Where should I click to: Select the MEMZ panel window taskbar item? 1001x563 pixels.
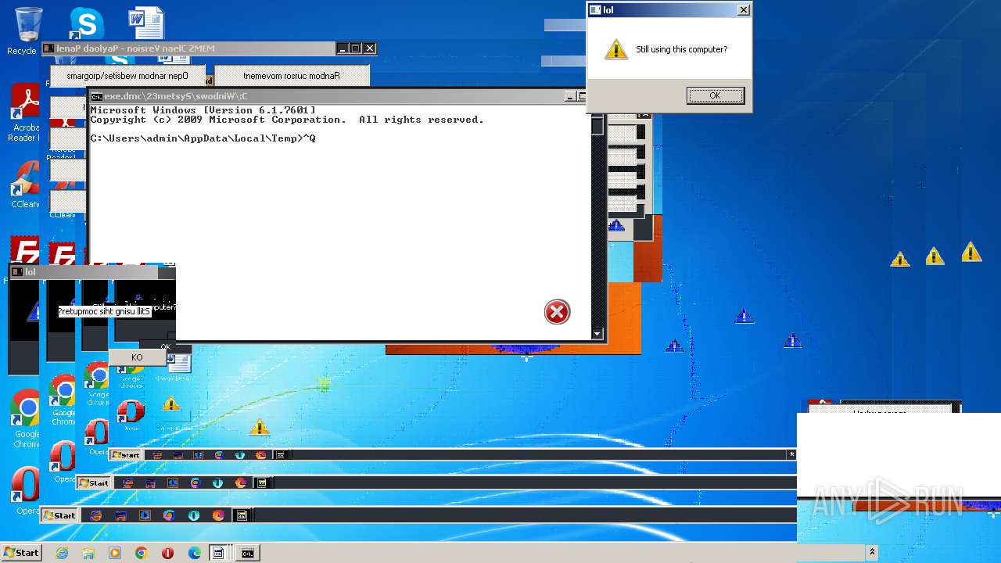click(x=219, y=553)
